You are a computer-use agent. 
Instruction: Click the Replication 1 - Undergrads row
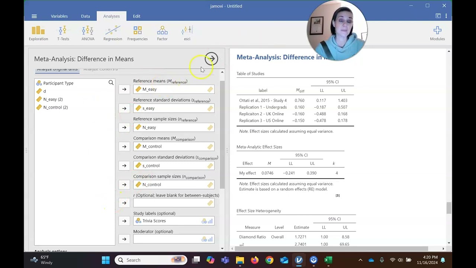[x=295, y=107]
